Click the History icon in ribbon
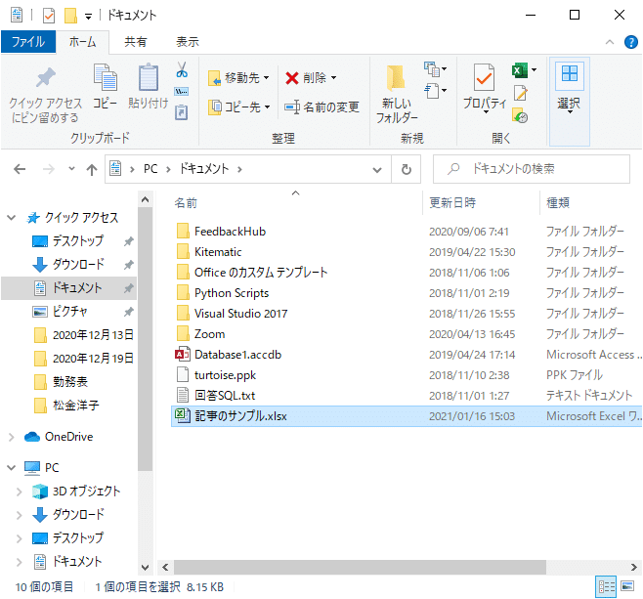The image size is (643, 599). click(x=520, y=116)
